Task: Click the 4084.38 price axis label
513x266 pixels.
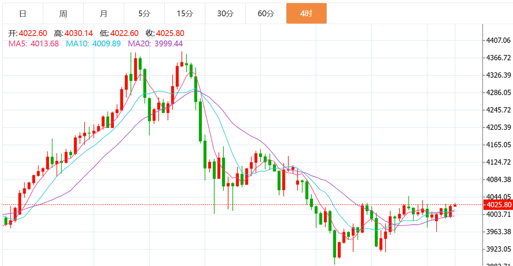Action: (499, 179)
